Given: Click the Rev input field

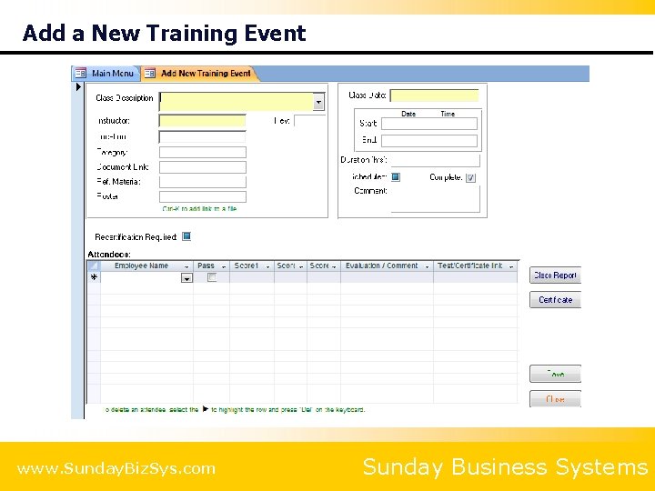Looking at the screenshot, I should (309, 121).
